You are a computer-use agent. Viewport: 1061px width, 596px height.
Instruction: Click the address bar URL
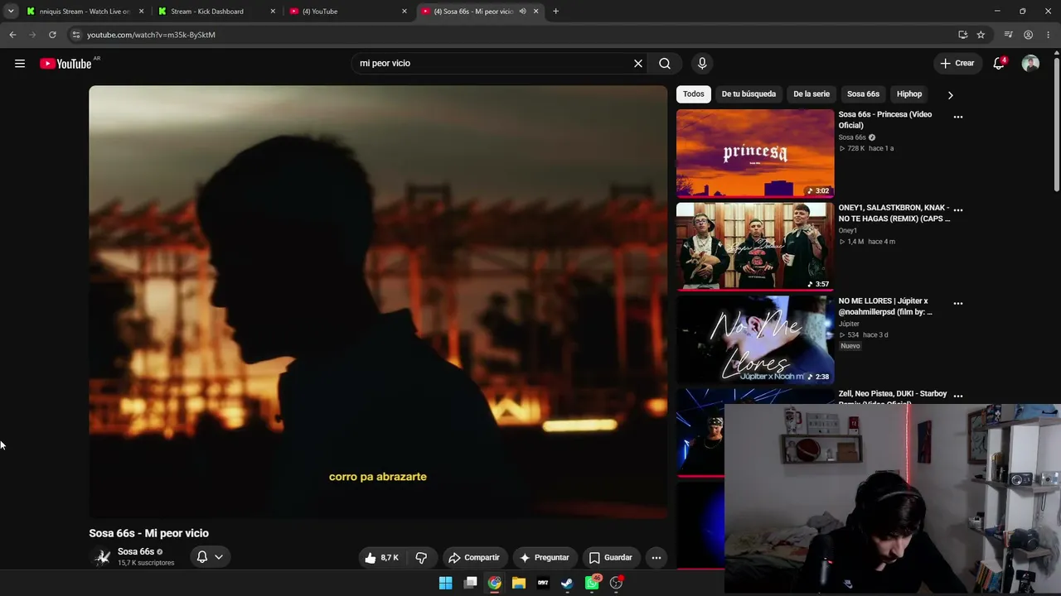(151, 35)
